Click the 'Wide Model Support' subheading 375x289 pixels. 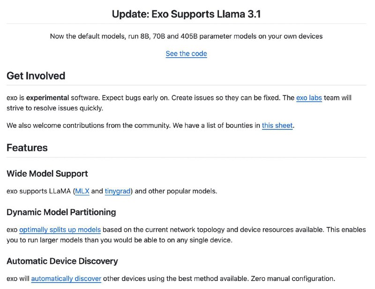pyautogui.click(x=47, y=174)
